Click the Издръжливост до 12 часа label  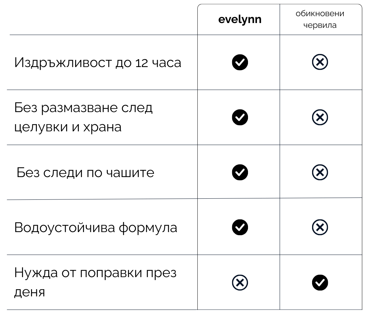(97, 63)
